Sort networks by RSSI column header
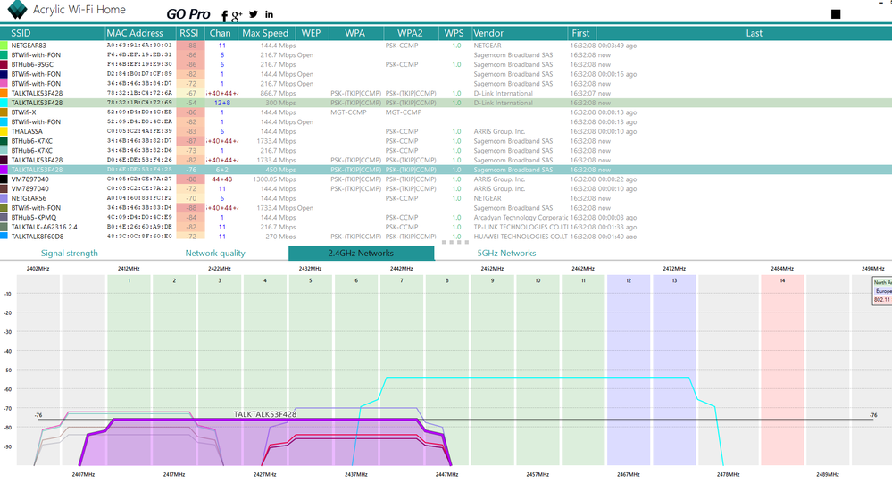 (x=189, y=33)
